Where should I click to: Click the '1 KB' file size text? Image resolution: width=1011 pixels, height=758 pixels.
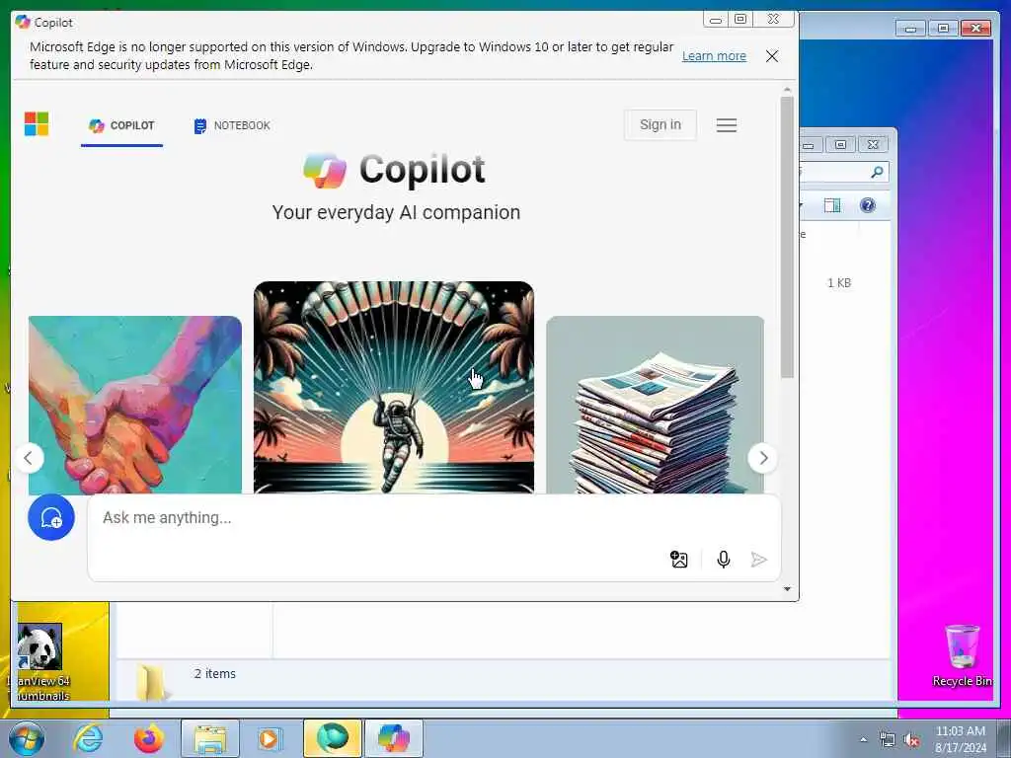tap(839, 283)
